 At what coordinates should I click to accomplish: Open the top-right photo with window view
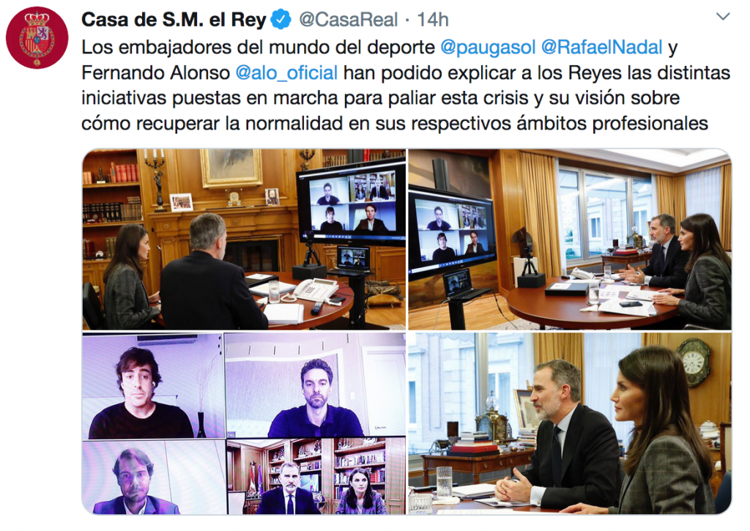570,239
